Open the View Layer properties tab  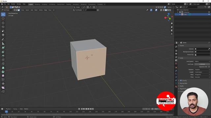pos(176,57)
